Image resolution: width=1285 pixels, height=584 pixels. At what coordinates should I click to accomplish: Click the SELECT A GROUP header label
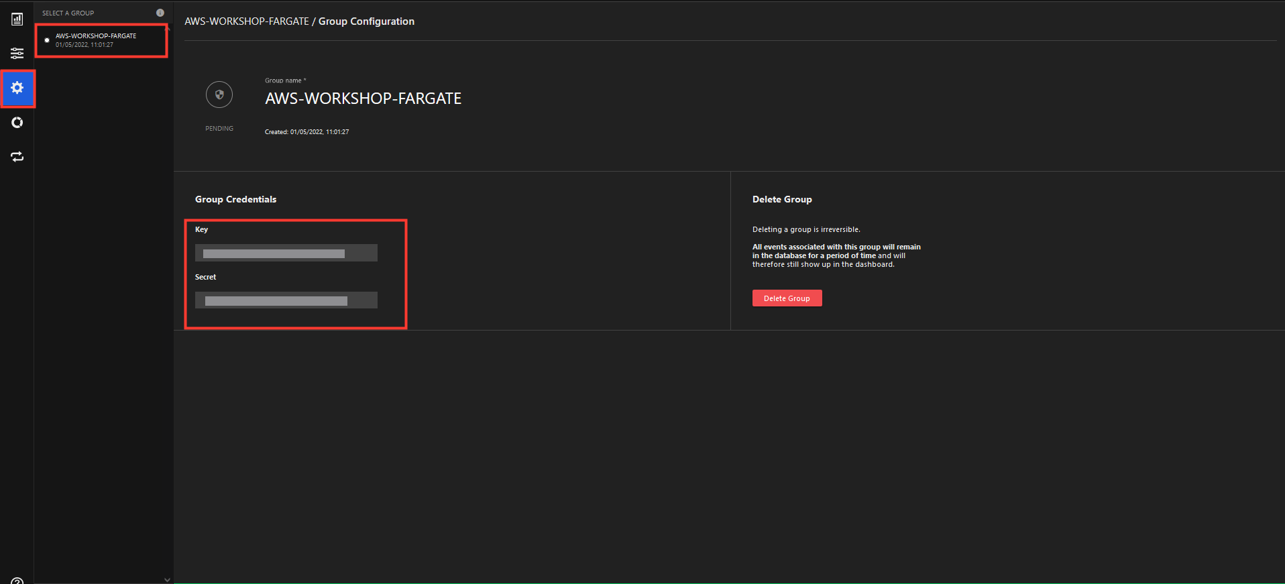(68, 13)
